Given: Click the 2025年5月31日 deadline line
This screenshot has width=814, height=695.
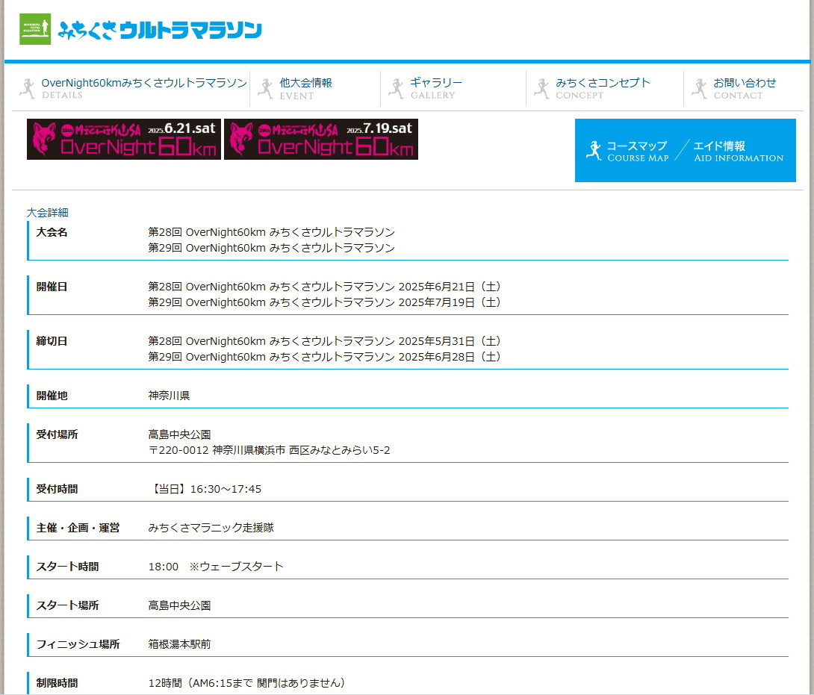Looking at the screenshot, I should point(324,341).
